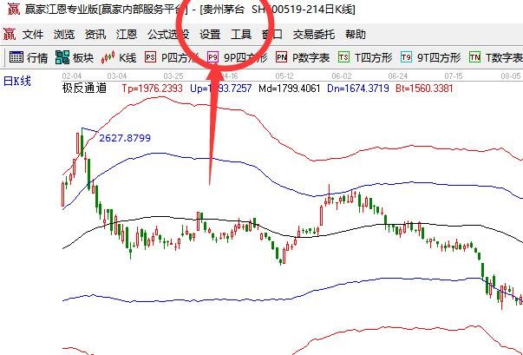
Task: Open the 江恩 menu
Action: point(127,34)
